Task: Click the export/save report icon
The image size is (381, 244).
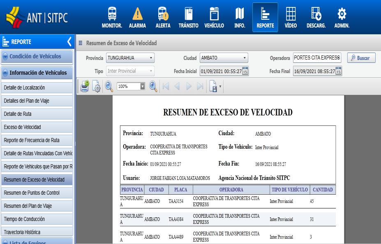Action: point(213,86)
